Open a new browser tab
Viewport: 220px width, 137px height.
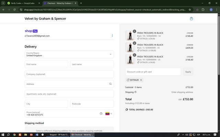point(81,3)
